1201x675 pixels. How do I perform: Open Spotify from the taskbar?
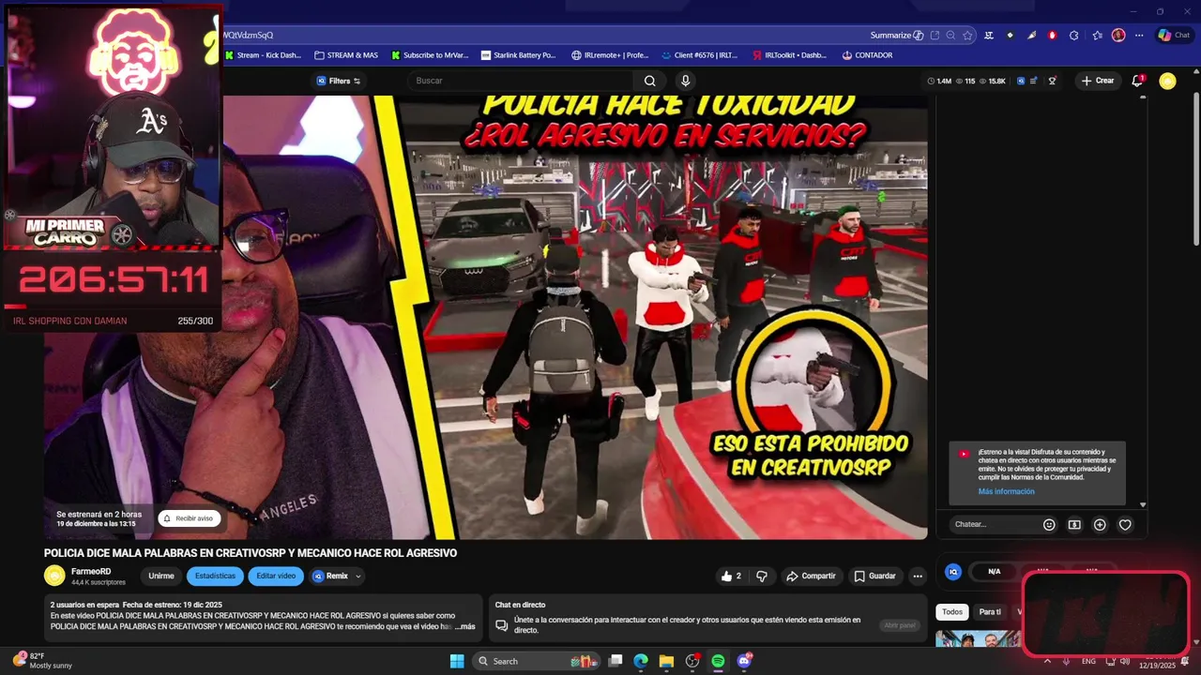tap(718, 661)
